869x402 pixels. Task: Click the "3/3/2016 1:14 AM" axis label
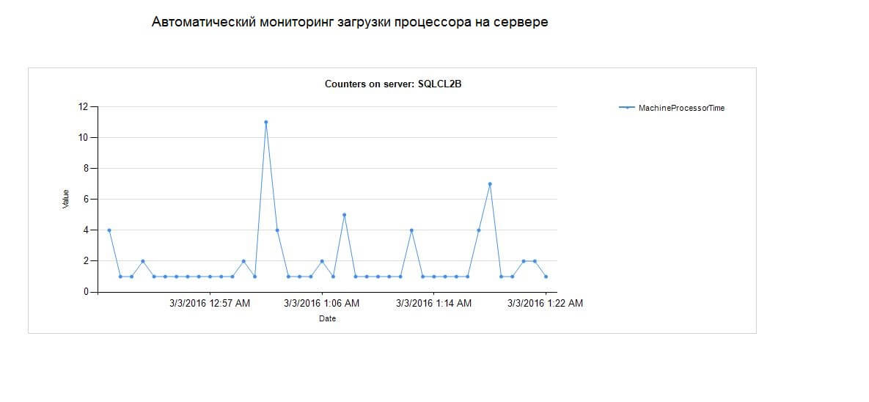click(433, 303)
